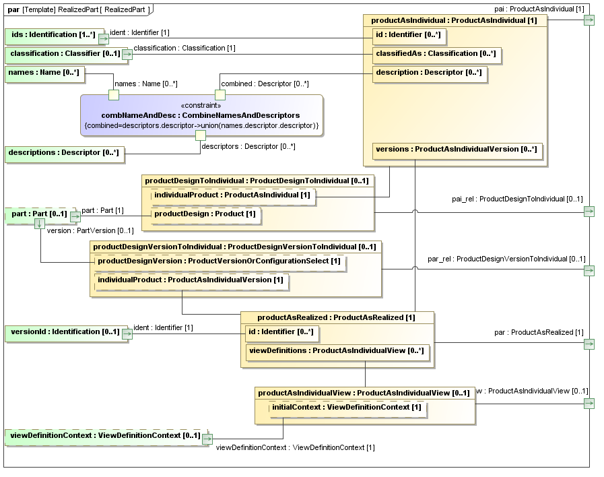Image resolution: width=604 pixels, height=477 pixels.
Task: Click the par ProductAsRealized boundary port
Action: click(x=589, y=344)
